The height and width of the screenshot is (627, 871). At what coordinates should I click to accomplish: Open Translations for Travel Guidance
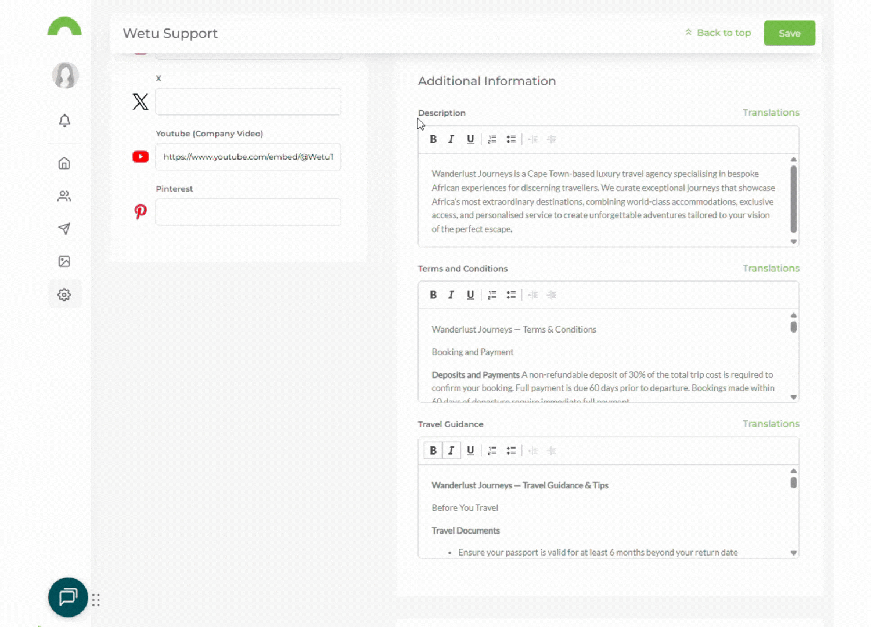(x=771, y=424)
